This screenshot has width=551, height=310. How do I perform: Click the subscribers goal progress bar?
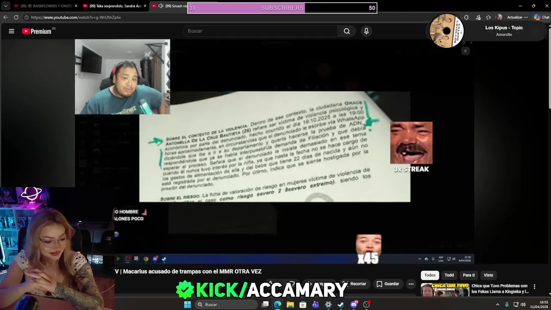coord(282,8)
